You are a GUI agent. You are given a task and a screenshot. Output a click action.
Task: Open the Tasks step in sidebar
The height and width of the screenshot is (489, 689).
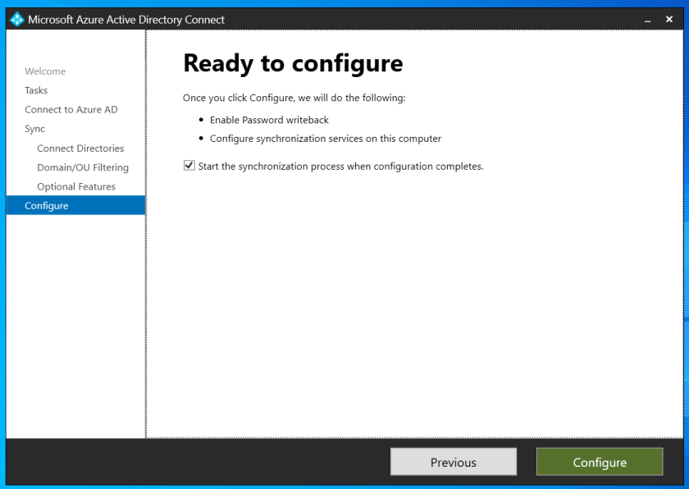click(x=36, y=90)
